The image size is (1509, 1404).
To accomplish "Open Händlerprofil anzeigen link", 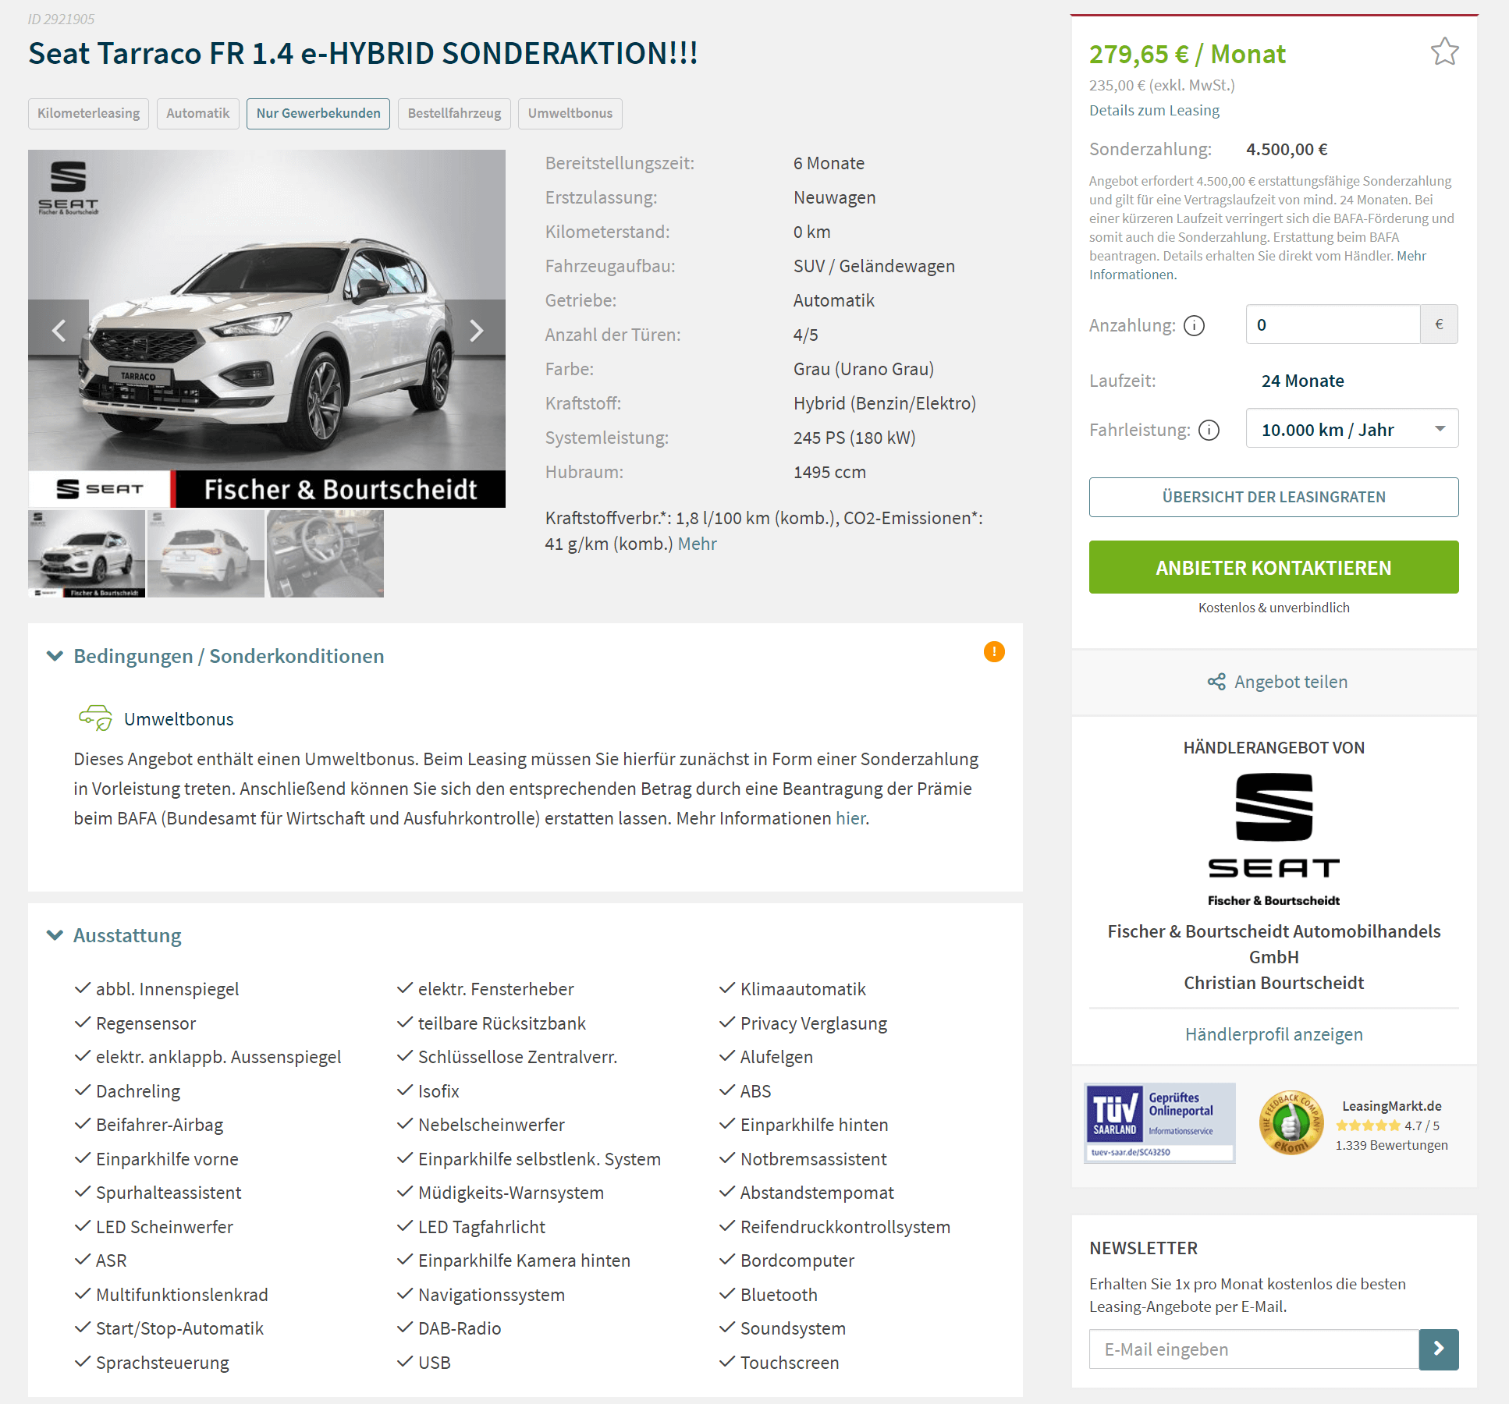I will pos(1273,1034).
